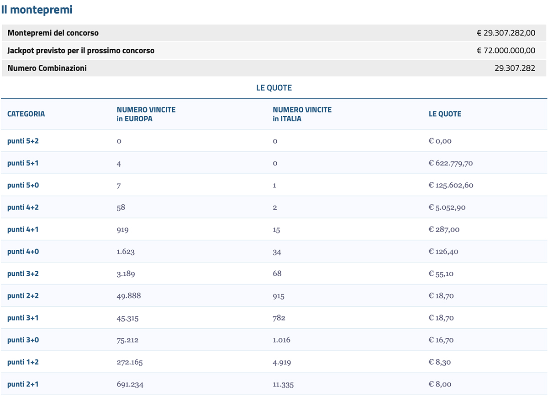
Task: Select the 'punti 2+2' category
Action: click(23, 296)
